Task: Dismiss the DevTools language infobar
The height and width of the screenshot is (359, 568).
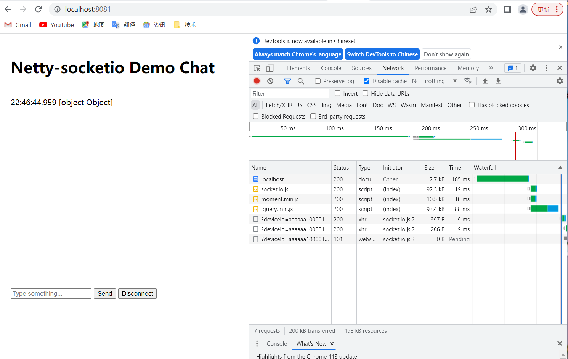Action: [x=560, y=47]
